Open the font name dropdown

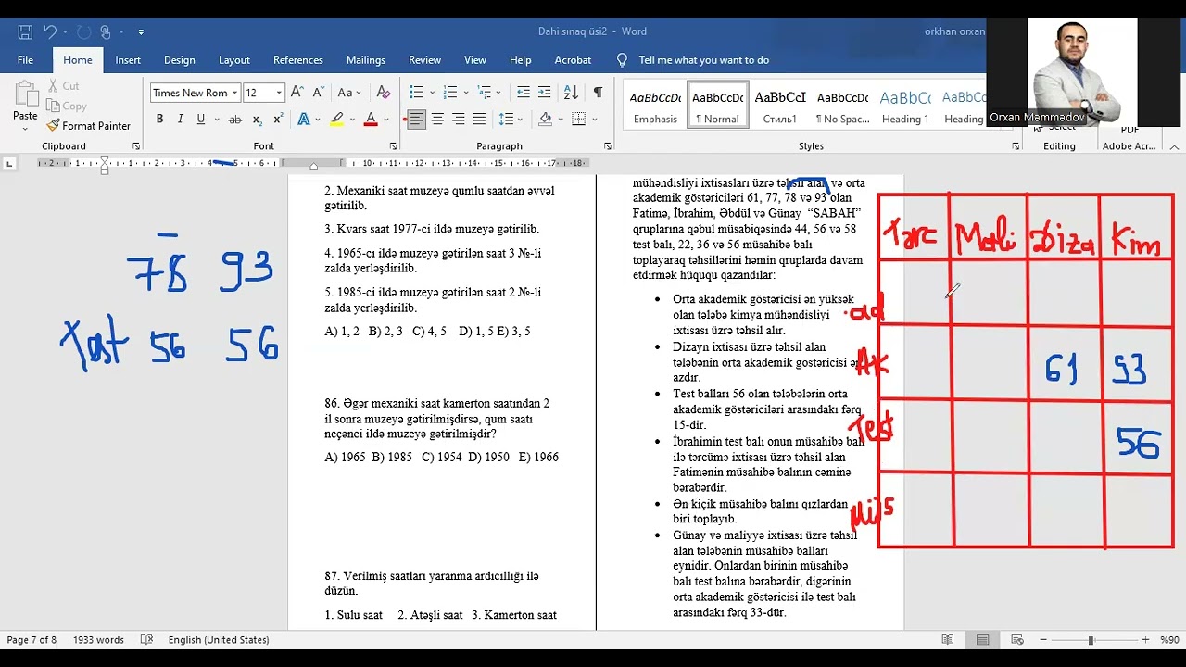(235, 93)
